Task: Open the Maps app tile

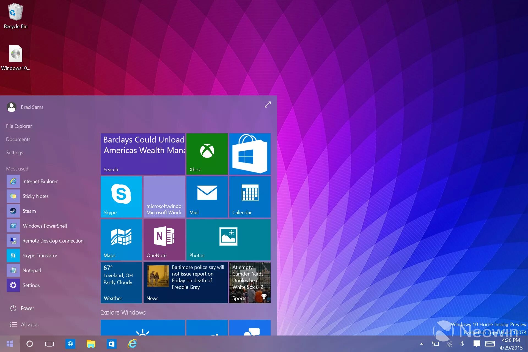Action: pyautogui.click(x=121, y=240)
